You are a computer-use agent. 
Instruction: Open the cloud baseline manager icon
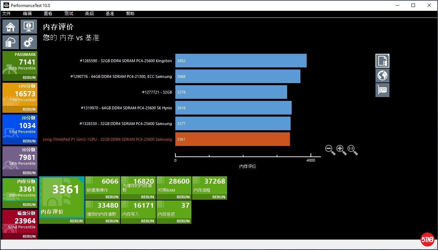point(11,42)
